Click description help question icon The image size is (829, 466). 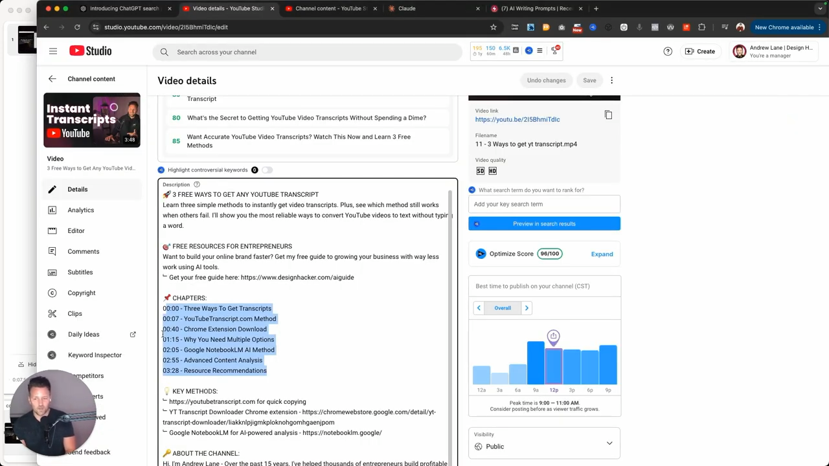pyautogui.click(x=197, y=184)
